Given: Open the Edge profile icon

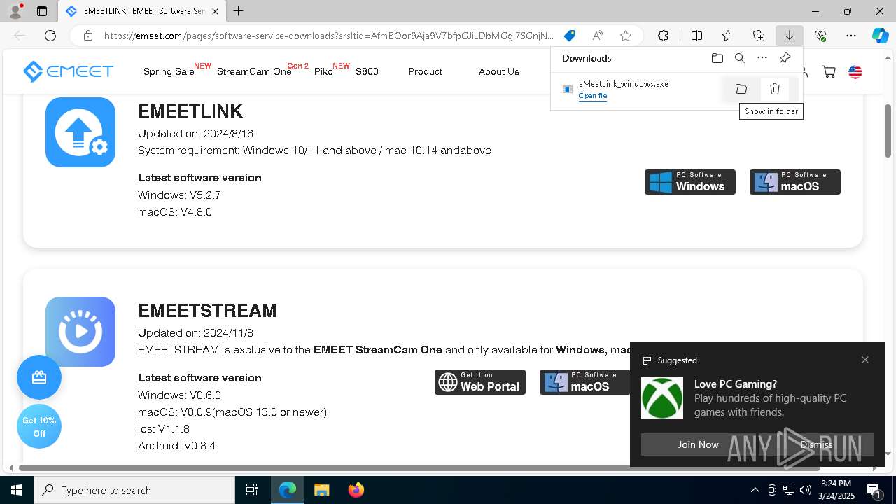Looking at the screenshot, I should 15,10.
